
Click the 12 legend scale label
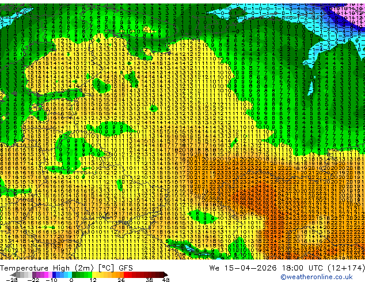[93, 280]
